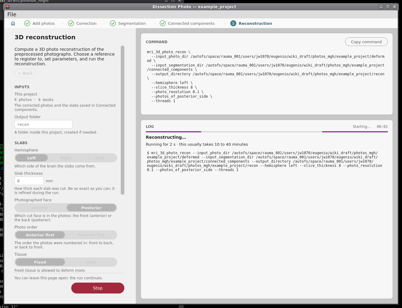
Task: Copy the command to clipboard
Action: tap(366, 42)
